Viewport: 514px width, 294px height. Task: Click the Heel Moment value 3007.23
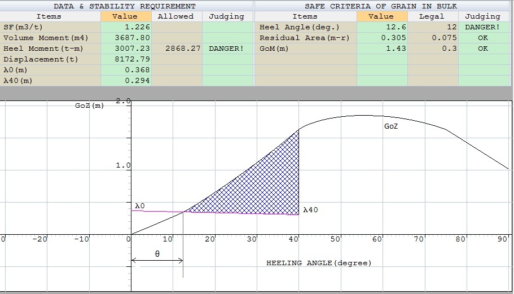tap(126, 49)
